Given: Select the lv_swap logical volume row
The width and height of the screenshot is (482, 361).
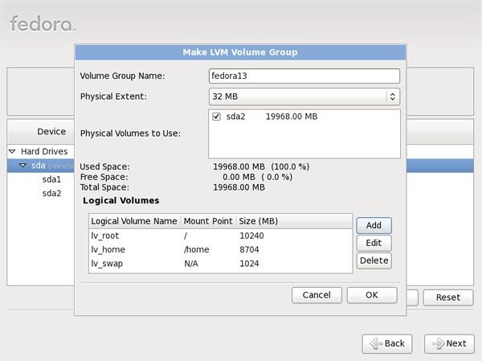Looking at the screenshot, I should point(220,264).
